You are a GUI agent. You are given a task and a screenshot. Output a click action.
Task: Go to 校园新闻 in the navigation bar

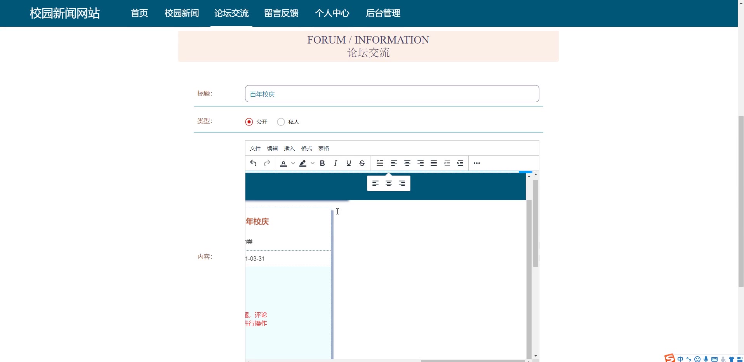click(x=182, y=13)
